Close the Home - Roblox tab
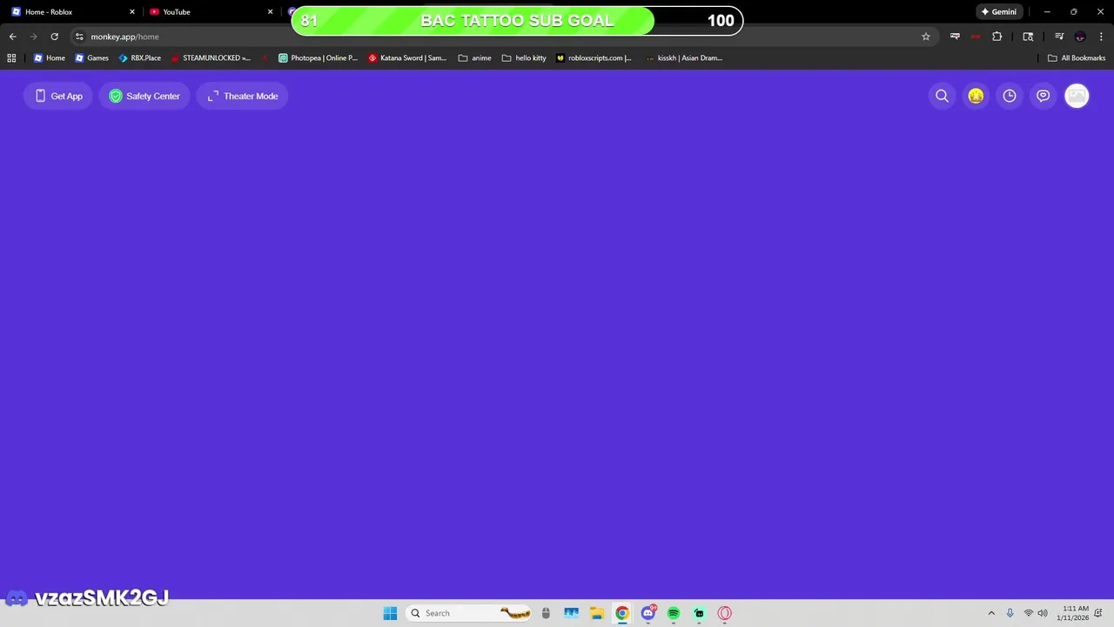Screen dimensions: 1114x627 [132, 12]
